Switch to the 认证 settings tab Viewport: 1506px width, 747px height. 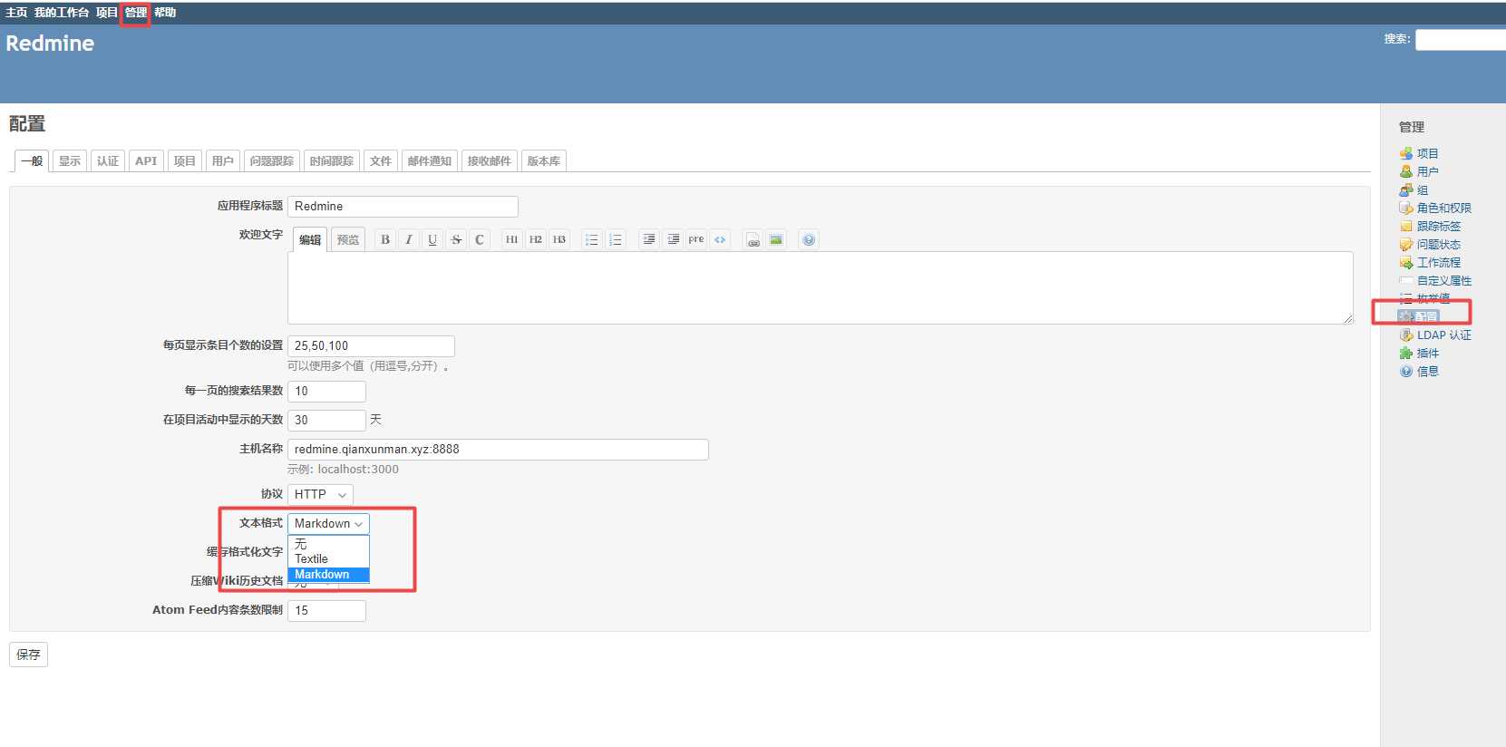[108, 160]
